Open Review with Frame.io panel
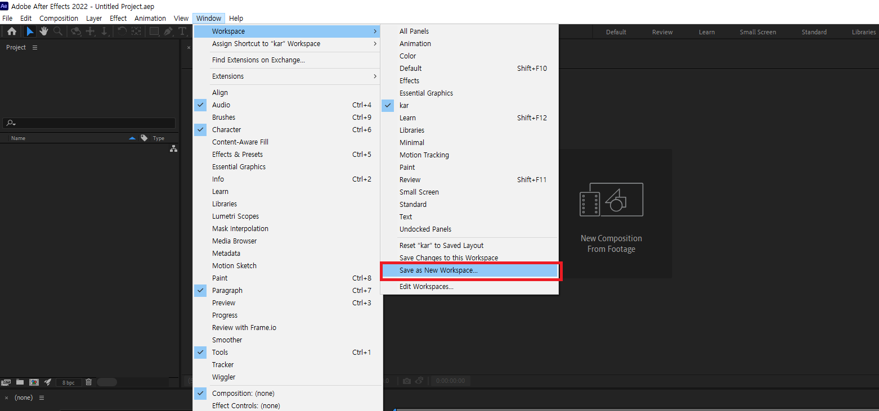This screenshot has height=411, width=879. point(287,328)
